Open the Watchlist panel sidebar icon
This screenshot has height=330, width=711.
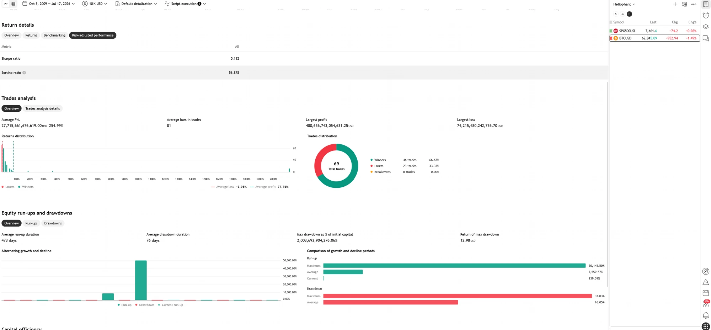[706, 4]
